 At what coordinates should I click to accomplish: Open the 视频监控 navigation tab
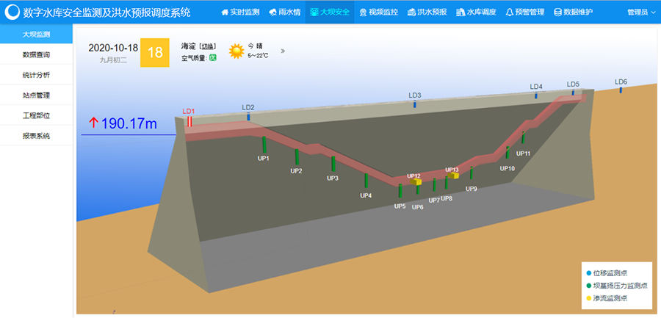pyautogui.click(x=379, y=12)
